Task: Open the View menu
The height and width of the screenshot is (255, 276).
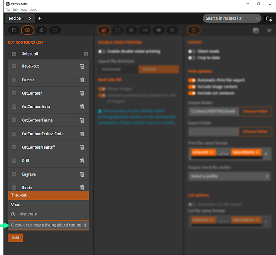Action: 24,10
